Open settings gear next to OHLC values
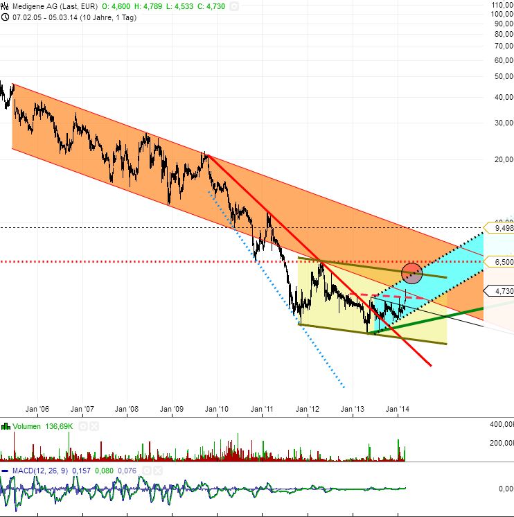Viewport: 514px width, 517px height. tap(234, 6)
